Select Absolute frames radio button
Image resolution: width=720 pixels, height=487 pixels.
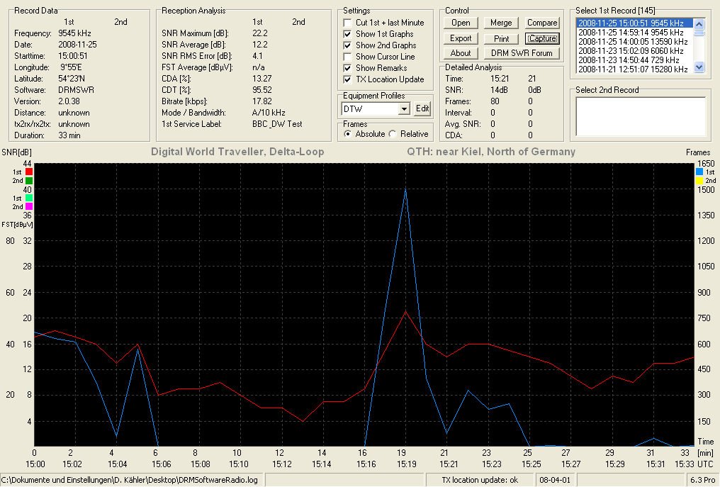click(x=348, y=134)
